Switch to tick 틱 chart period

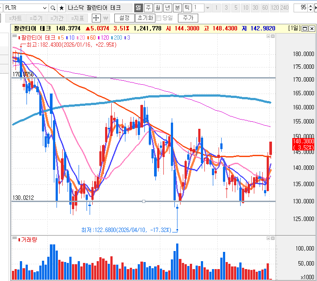[187, 8]
